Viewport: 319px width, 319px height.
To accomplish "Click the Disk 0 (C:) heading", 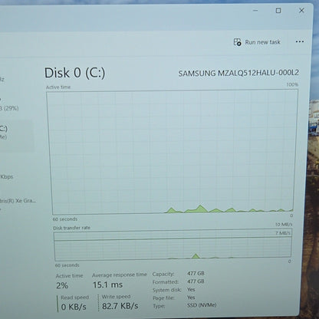I will coord(74,73).
